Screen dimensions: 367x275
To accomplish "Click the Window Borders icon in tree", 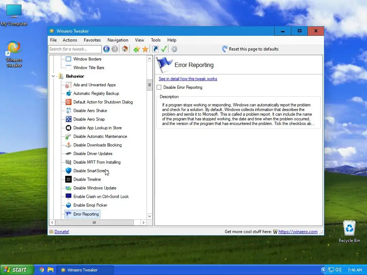I will point(68,59).
